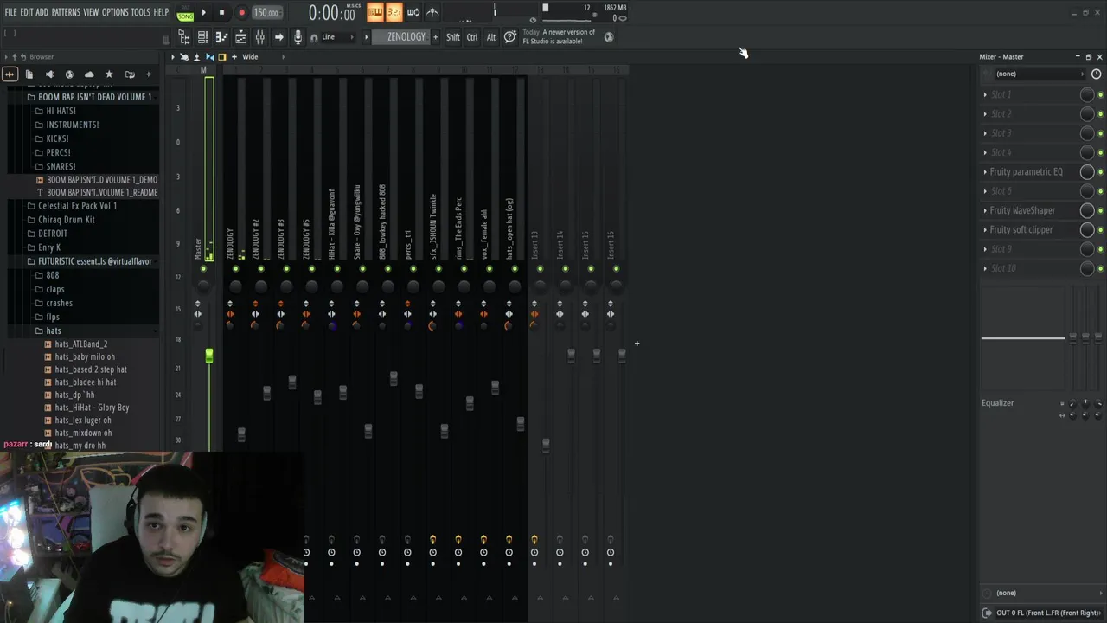Click the Shift key button
Screen dimensions: 1107x623
point(452,37)
